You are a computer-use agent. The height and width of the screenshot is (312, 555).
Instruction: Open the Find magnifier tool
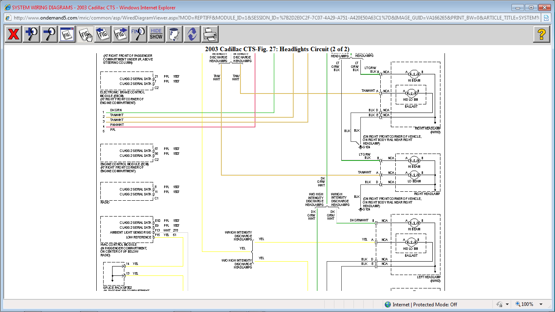pos(139,34)
